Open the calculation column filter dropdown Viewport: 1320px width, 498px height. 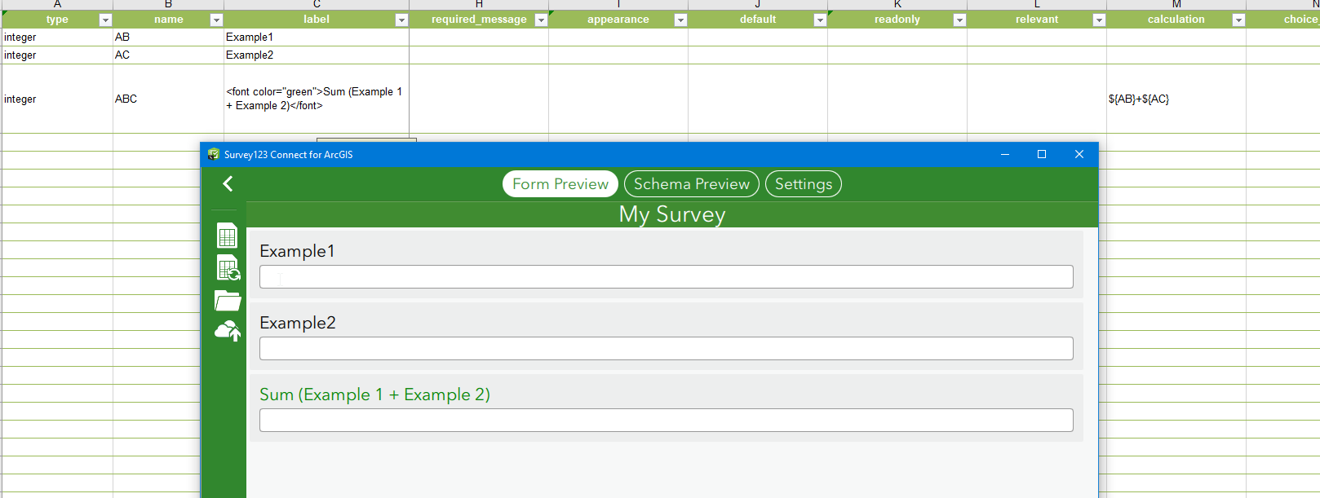click(x=1238, y=20)
